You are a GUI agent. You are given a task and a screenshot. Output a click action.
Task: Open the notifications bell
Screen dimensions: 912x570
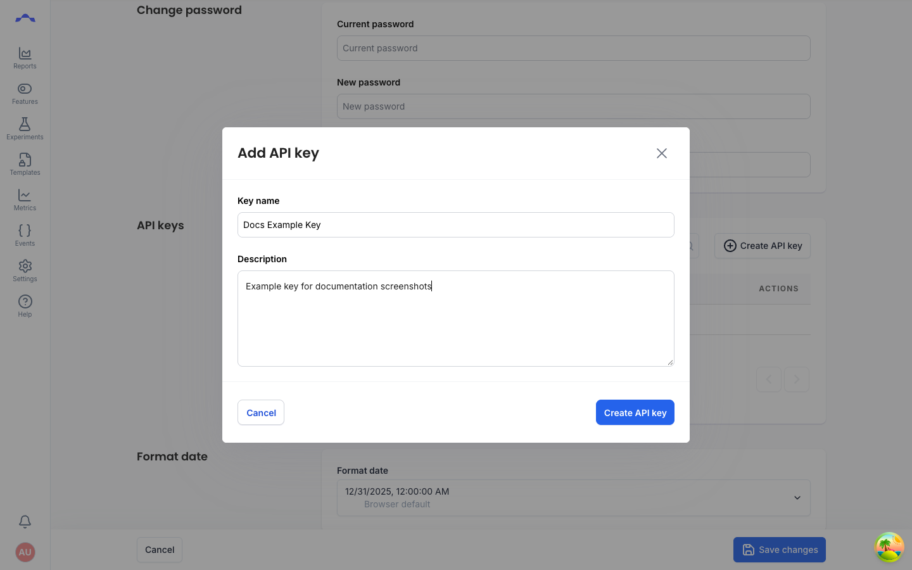point(25,521)
